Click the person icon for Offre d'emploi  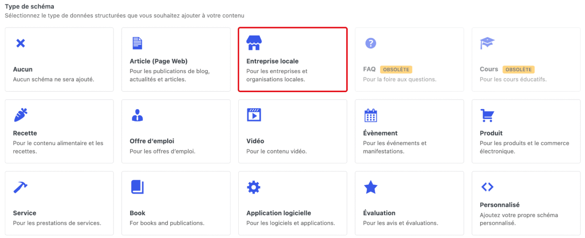point(137,115)
